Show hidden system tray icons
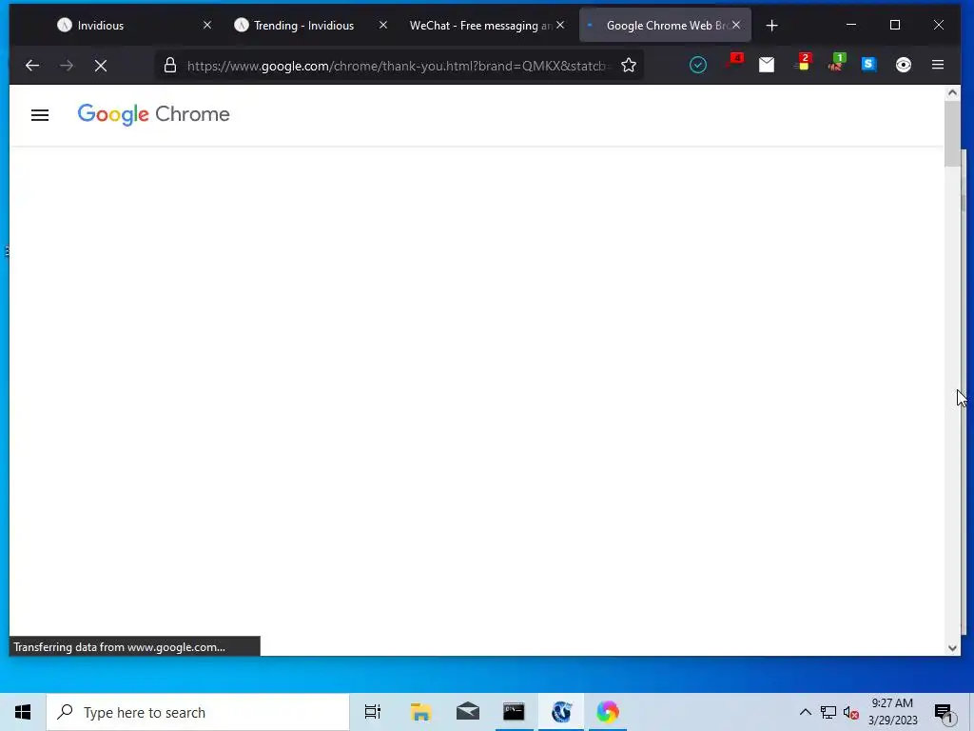 click(x=805, y=712)
